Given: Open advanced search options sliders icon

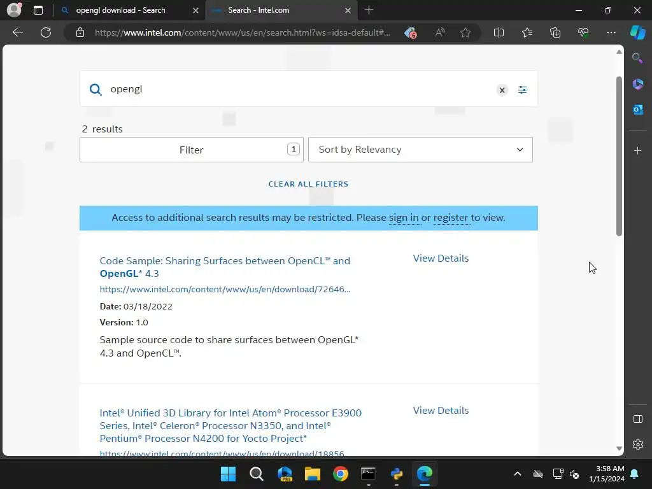Looking at the screenshot, I should 523,90.
